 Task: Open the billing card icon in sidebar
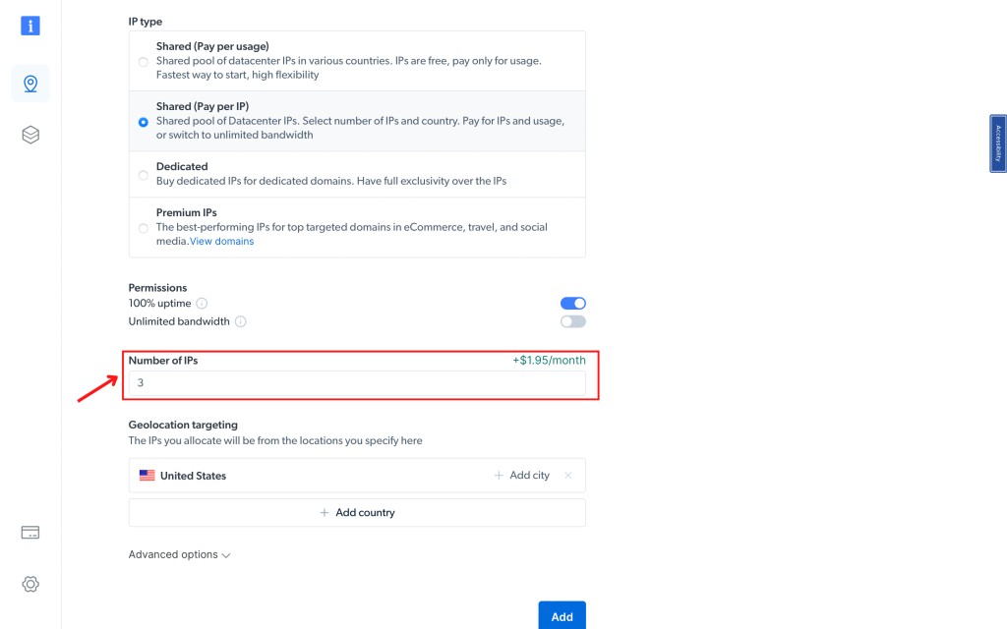tap(30, 533)
